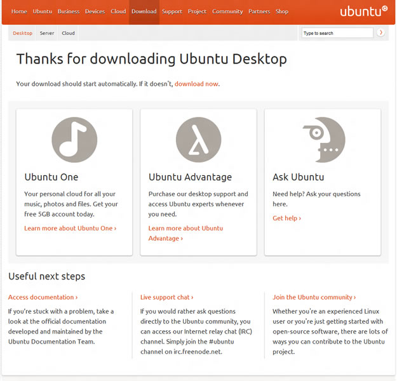The image size is (397, 381).
Task: Go to the Project section
Action: [x=198, y=11]
